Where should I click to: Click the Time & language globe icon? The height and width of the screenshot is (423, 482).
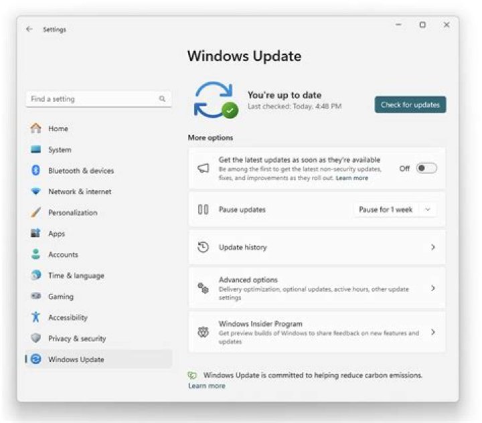click(x=35, y=275)
